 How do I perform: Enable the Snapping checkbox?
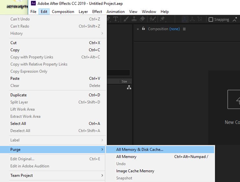(211, 19)
